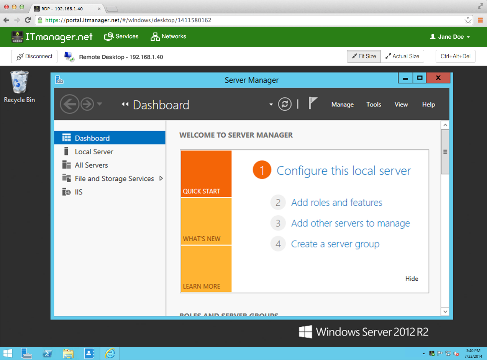The height and width of the screenshot is (360, 487).
Task: Select Dashboard in the sidebar
Action: [110, 138]
